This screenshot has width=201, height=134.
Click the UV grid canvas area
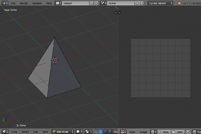pyautogui.click(x=161, y=68)
